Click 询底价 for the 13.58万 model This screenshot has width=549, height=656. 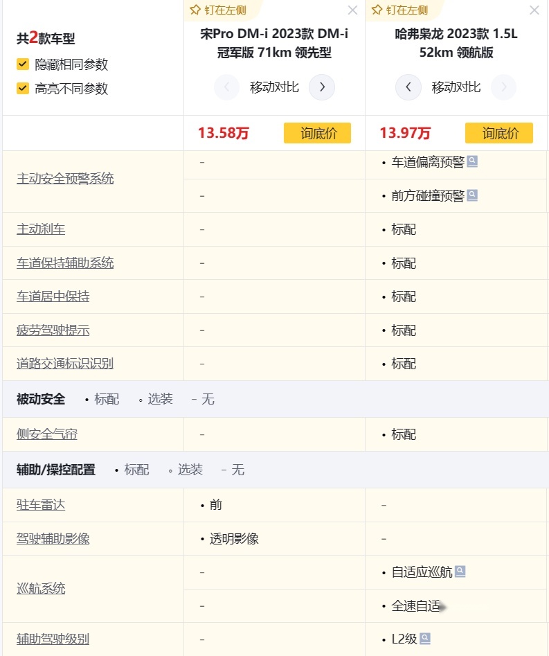point(317,133)
